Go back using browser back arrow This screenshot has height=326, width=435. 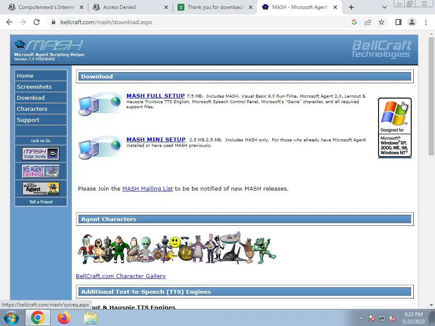9,22
